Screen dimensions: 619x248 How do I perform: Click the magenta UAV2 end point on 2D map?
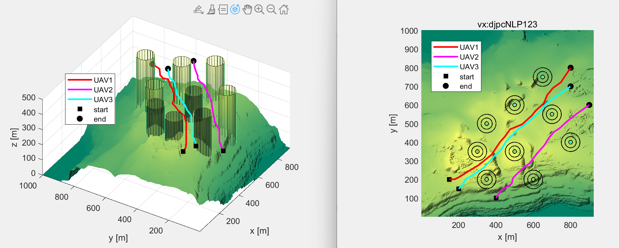pos(589,105)
